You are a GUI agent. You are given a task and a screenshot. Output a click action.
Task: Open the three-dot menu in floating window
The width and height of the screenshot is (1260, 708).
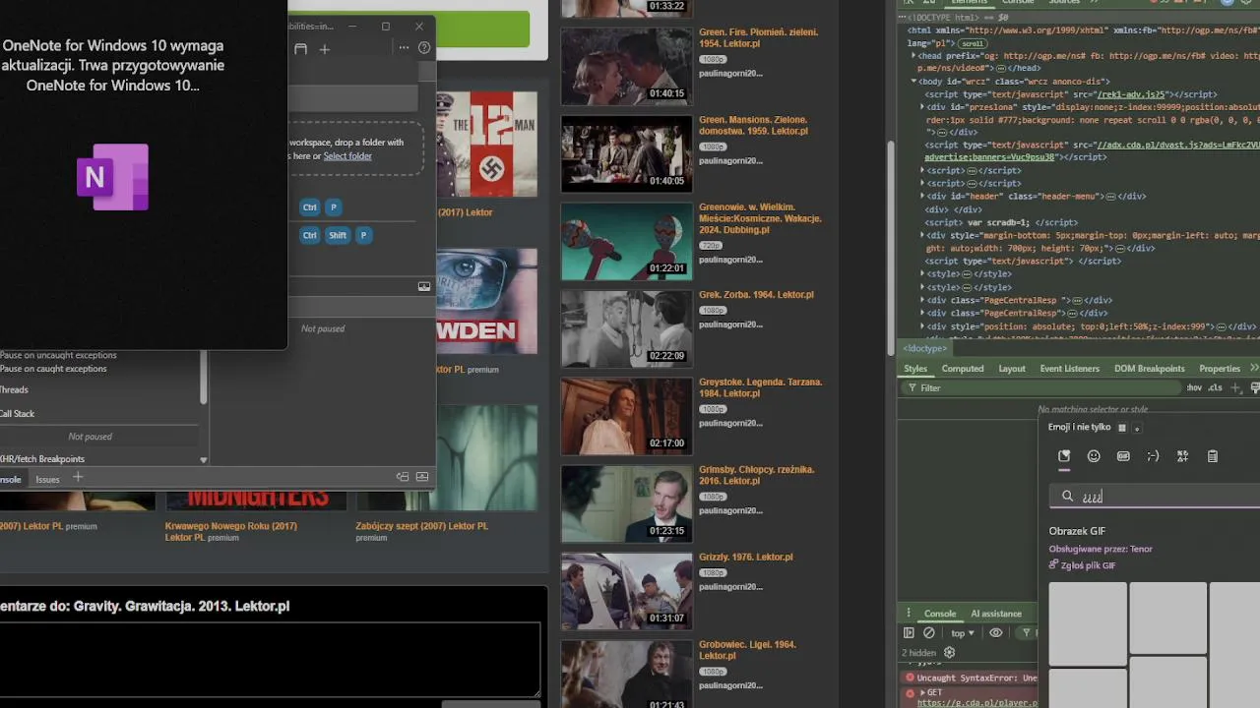404,47
